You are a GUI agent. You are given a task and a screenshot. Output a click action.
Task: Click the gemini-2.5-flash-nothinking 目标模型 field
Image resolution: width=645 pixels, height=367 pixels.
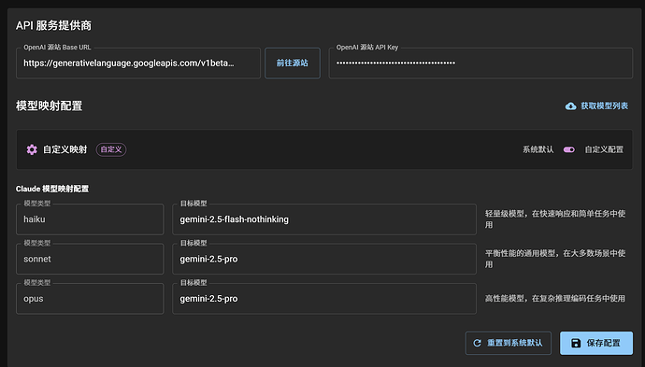[324, 219]
